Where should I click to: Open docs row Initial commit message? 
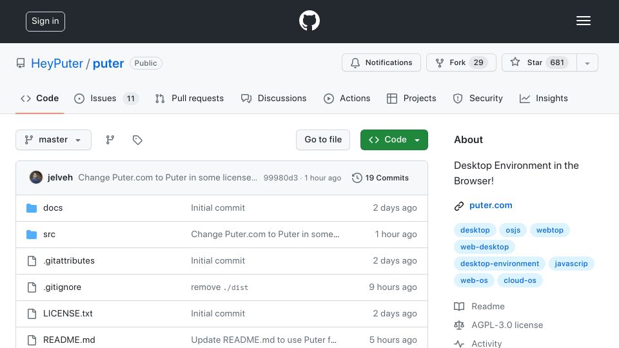[x=218, y=208]
